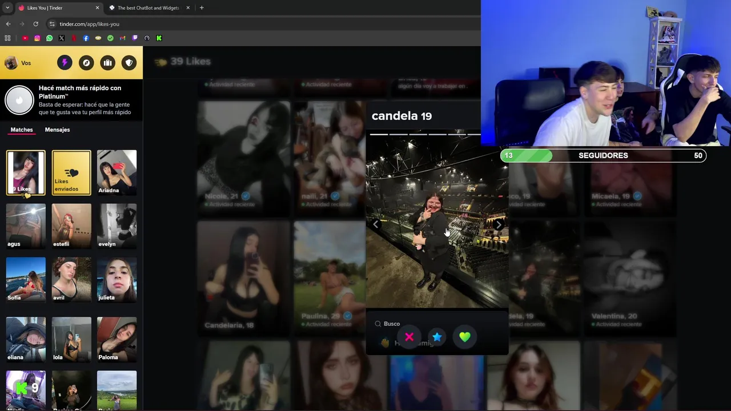
Task: Open a new browser tab
Action: pos(202,8)
